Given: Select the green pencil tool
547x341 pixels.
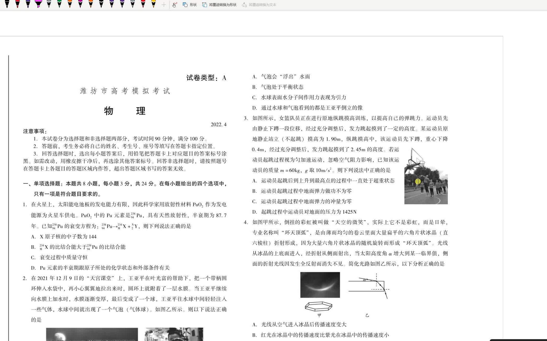Looking at the screenshot, I should (x=59, y=4).
